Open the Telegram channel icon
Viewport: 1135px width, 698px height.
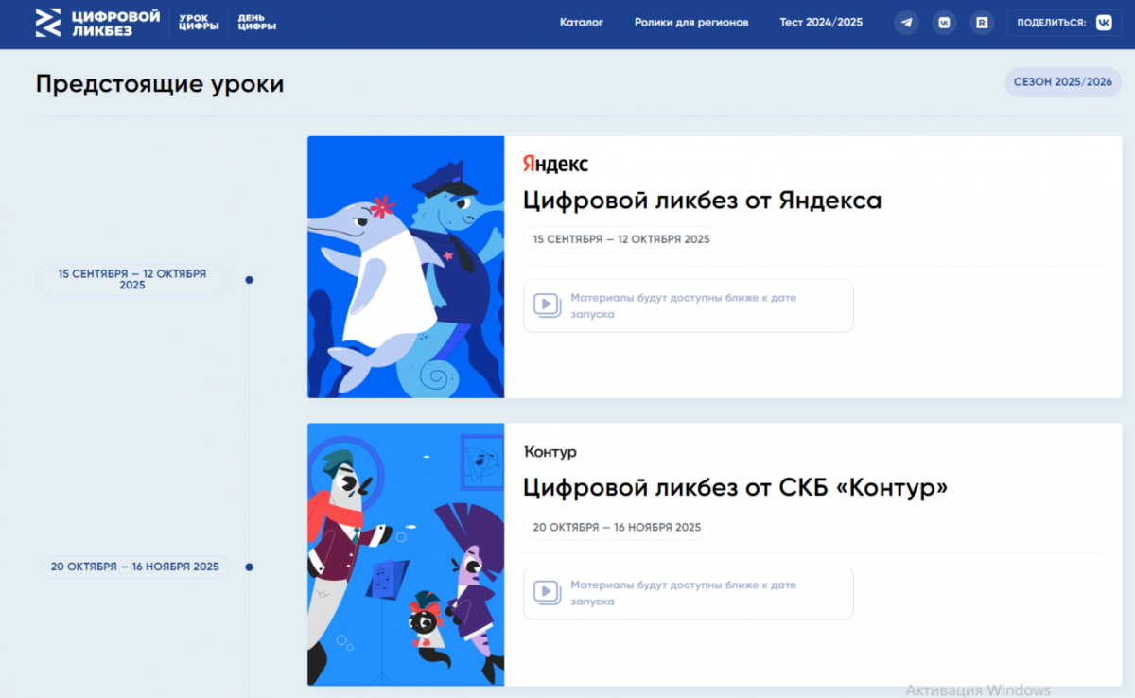[906, 23]
